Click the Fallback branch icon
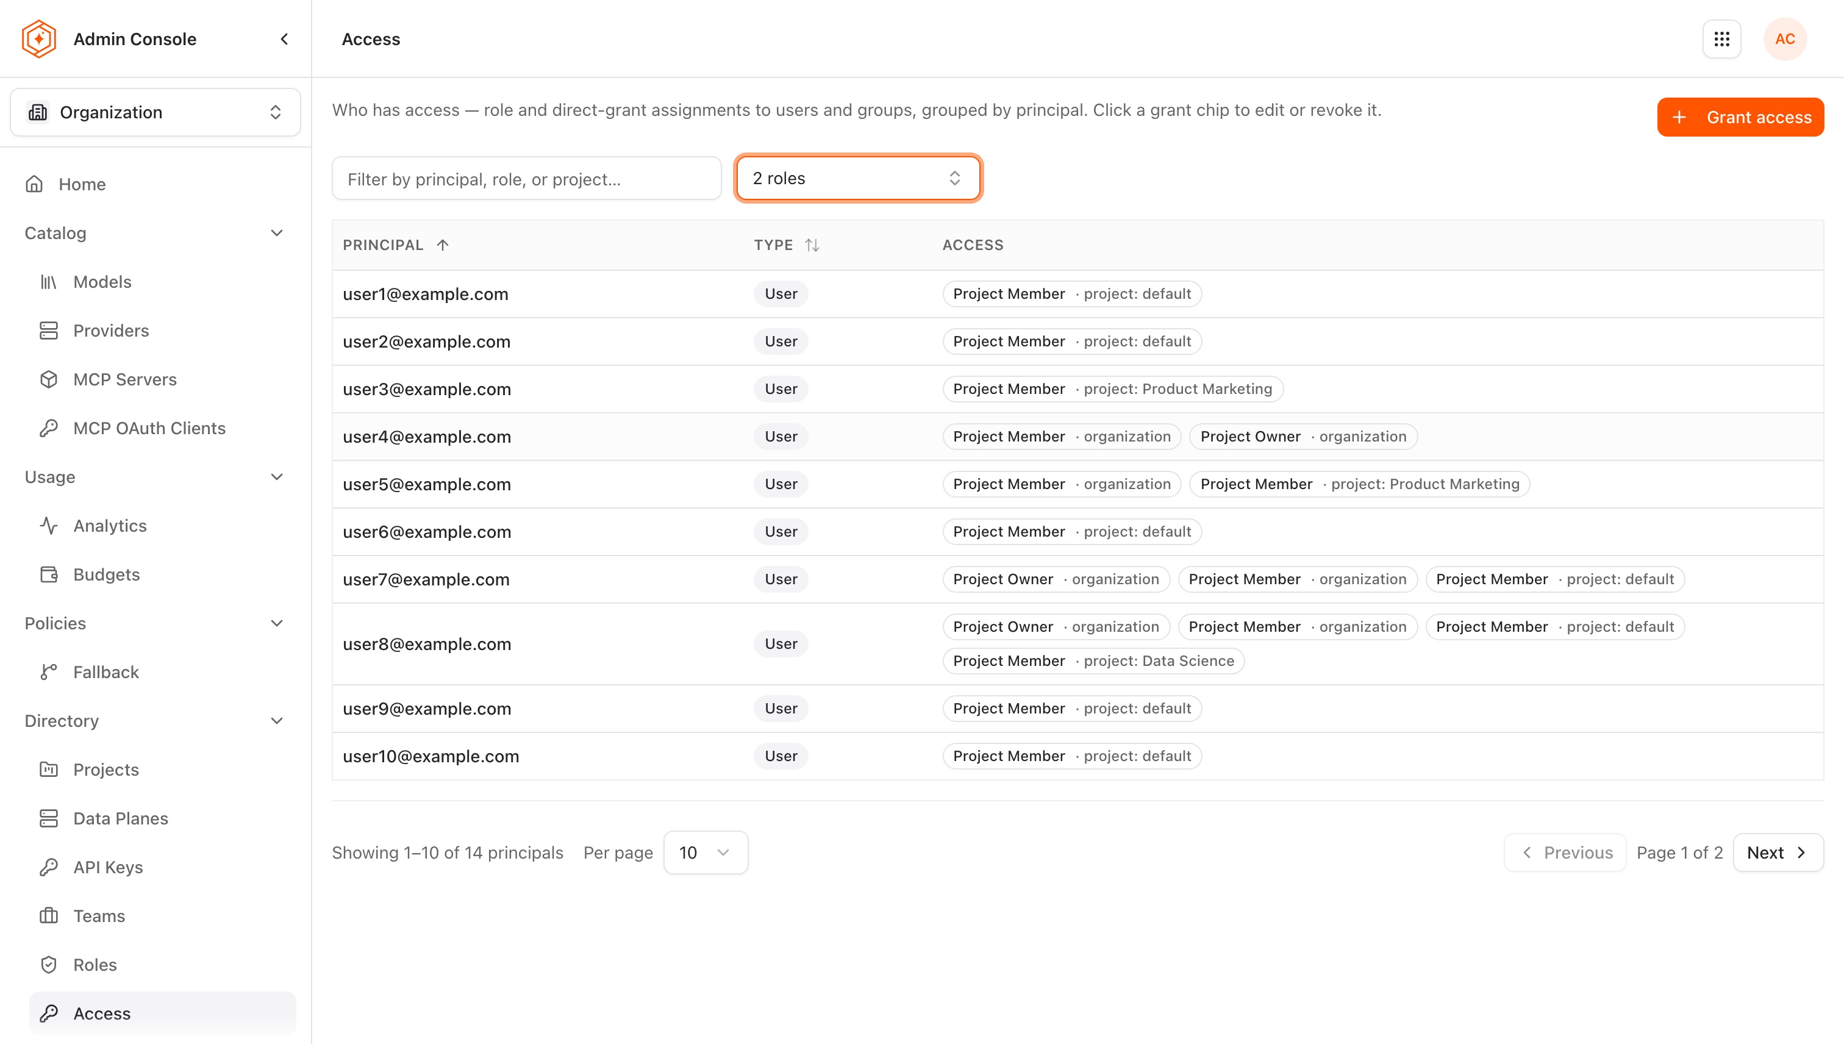The image size is (1844, 1044). [49, 672]
